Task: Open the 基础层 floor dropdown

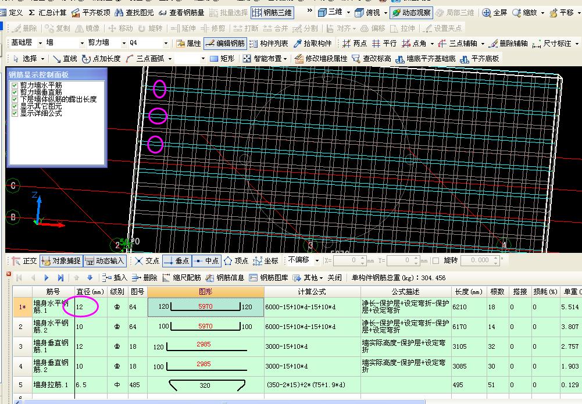Action: coord(40,44)
